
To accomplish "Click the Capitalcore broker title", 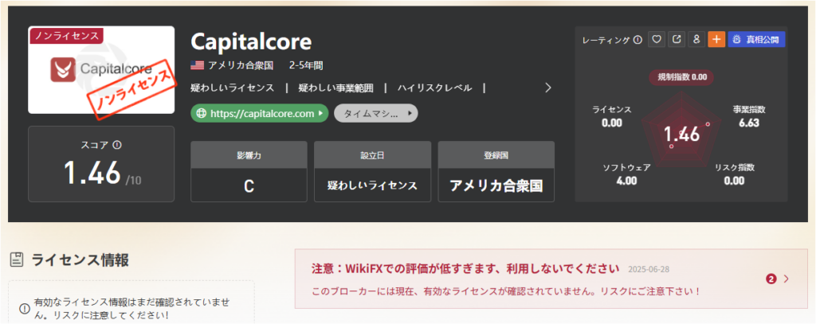I will [251, 41].
